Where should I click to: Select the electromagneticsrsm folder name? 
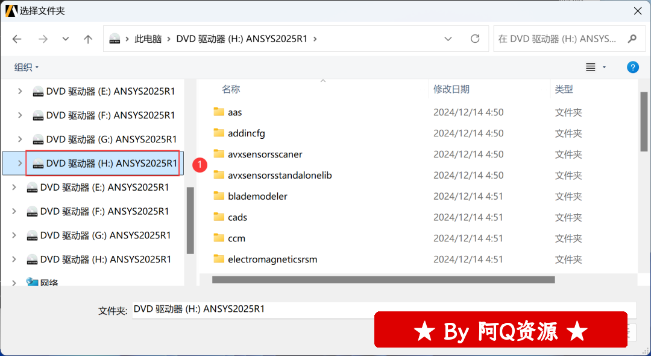[272, 259]
